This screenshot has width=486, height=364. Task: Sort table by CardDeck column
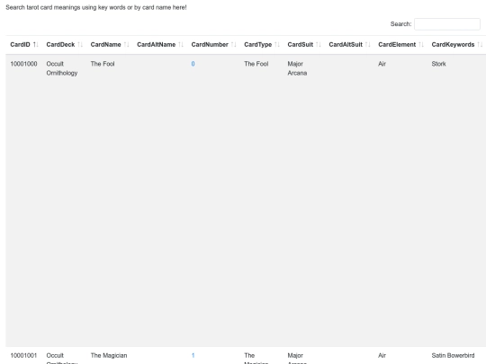tap(64, 45)
